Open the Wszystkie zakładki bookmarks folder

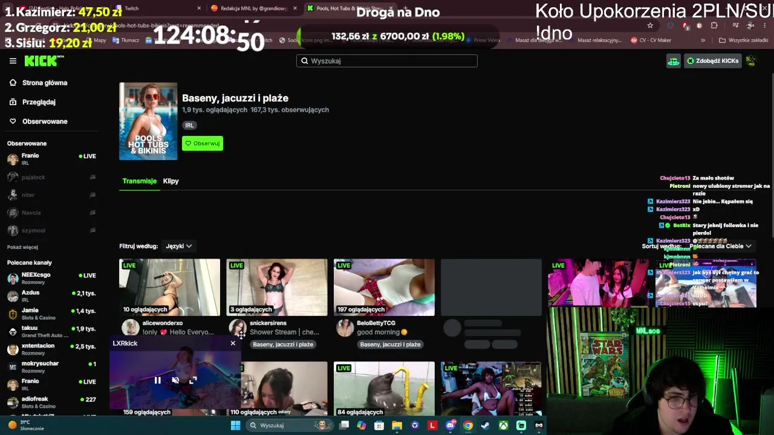(x=743, y=40)
